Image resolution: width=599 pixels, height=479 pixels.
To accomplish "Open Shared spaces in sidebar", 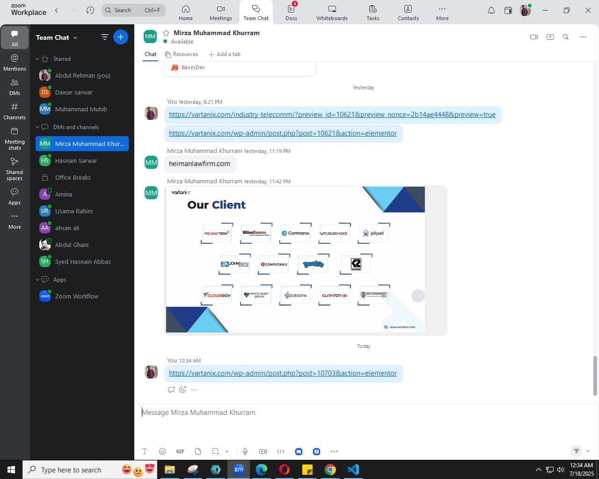I will pyautogui.click(x=15, y=169).
